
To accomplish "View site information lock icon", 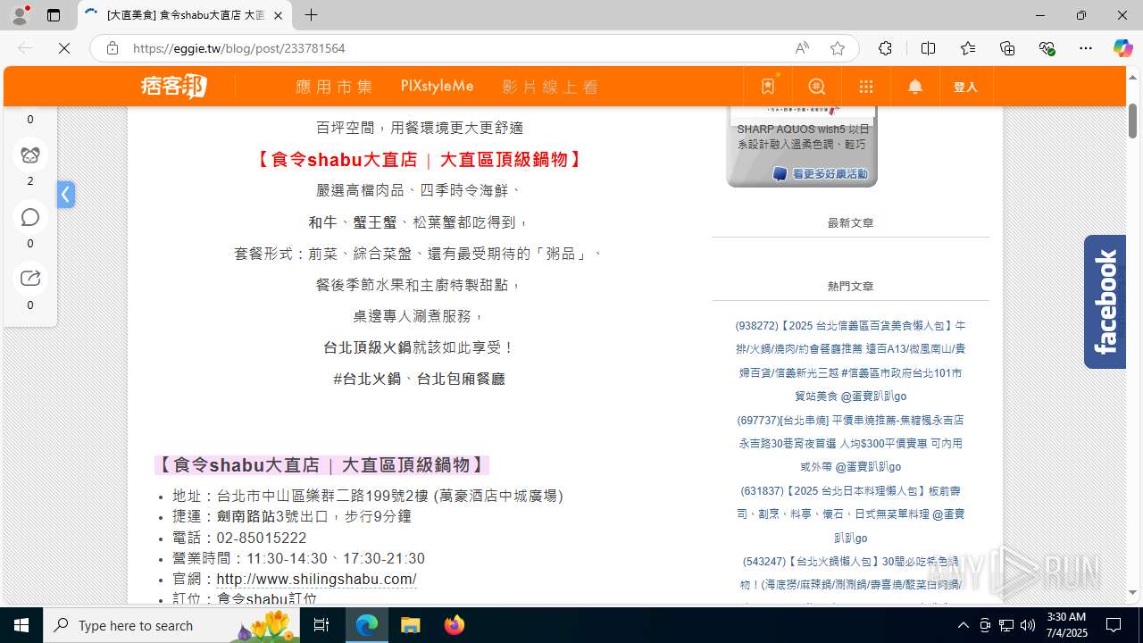I will pyautogui.click(x=113, y=48).
